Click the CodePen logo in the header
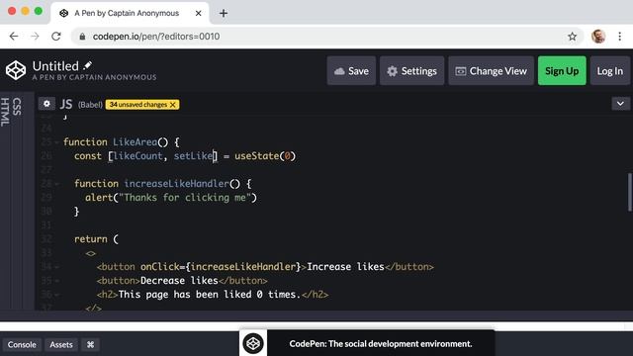The image size is (633, 356). tap(16, 70)
